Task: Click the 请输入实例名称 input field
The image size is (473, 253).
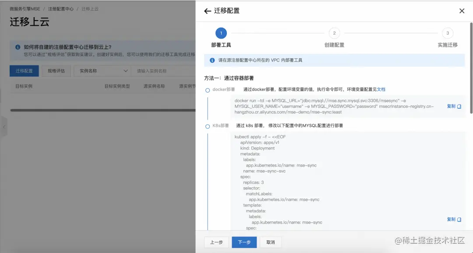Action: point(162,71)
